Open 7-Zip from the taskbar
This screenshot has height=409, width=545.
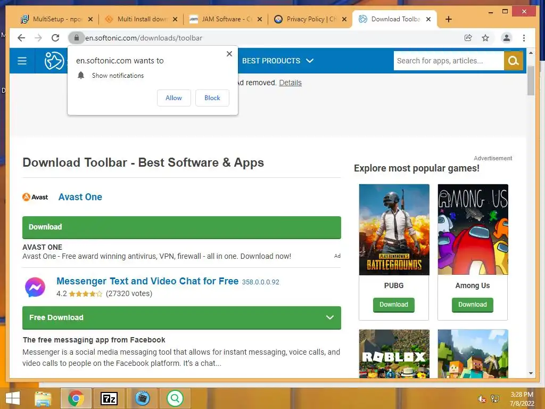pos(109,398)
